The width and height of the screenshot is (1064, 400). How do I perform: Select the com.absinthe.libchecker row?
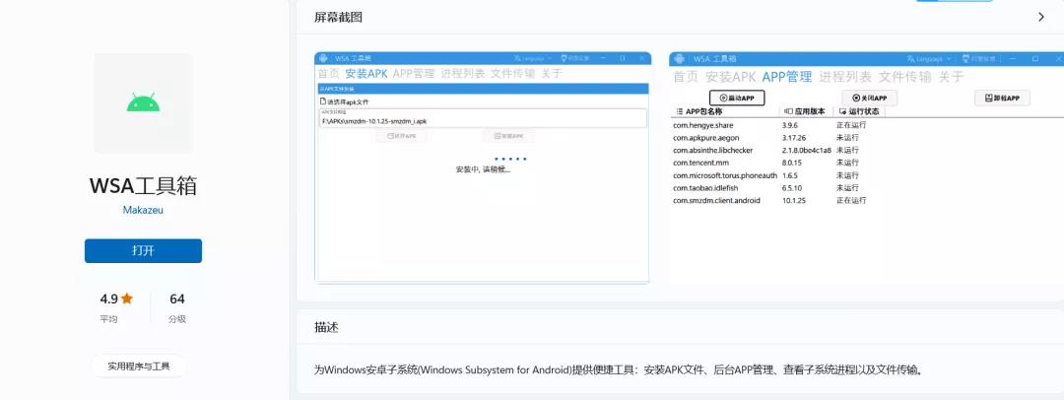[770, 150]
